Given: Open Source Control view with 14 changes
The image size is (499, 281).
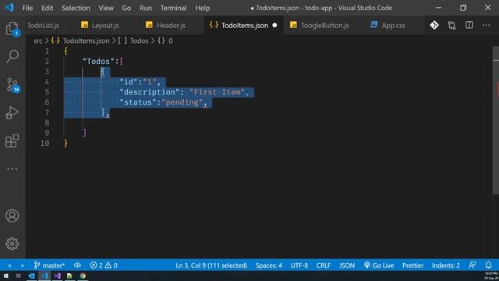Looking at the screenshot, I should [12, 85].
